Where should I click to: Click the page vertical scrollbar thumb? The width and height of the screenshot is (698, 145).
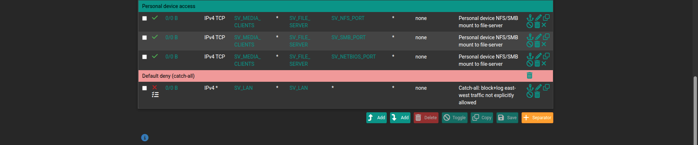coord(695,110)
